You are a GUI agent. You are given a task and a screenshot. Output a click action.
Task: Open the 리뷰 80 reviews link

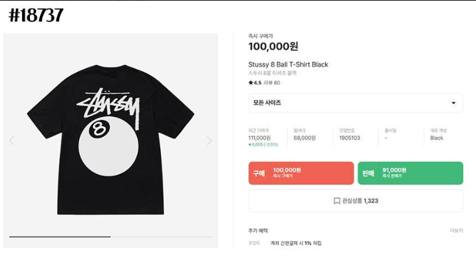point(272,82)
